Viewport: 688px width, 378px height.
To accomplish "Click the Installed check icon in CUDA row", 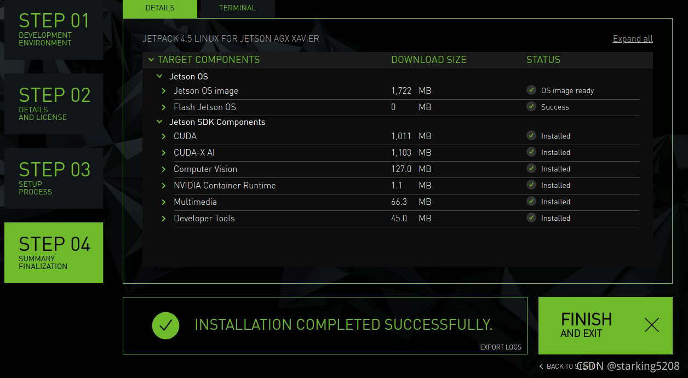I will click(531, 135).
